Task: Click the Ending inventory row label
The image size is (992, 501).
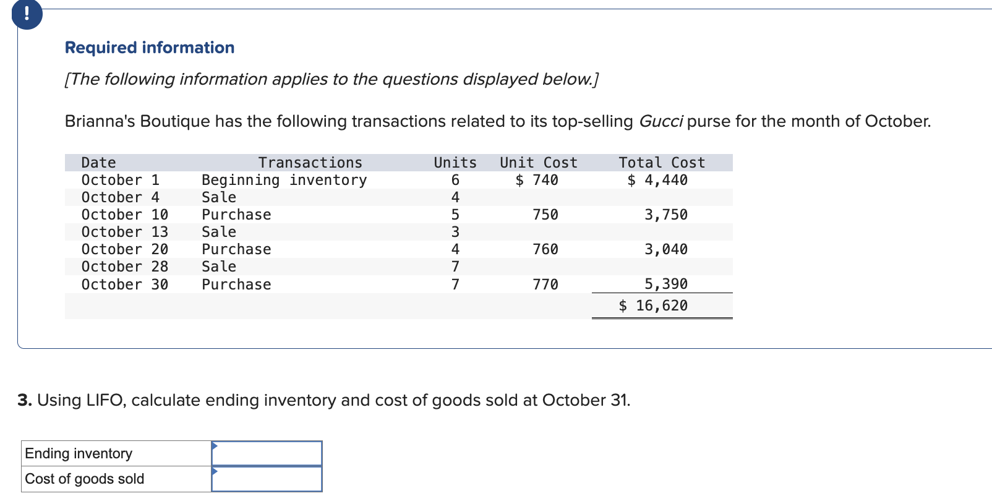Action: pyautogui.click(x=79, y=454)
